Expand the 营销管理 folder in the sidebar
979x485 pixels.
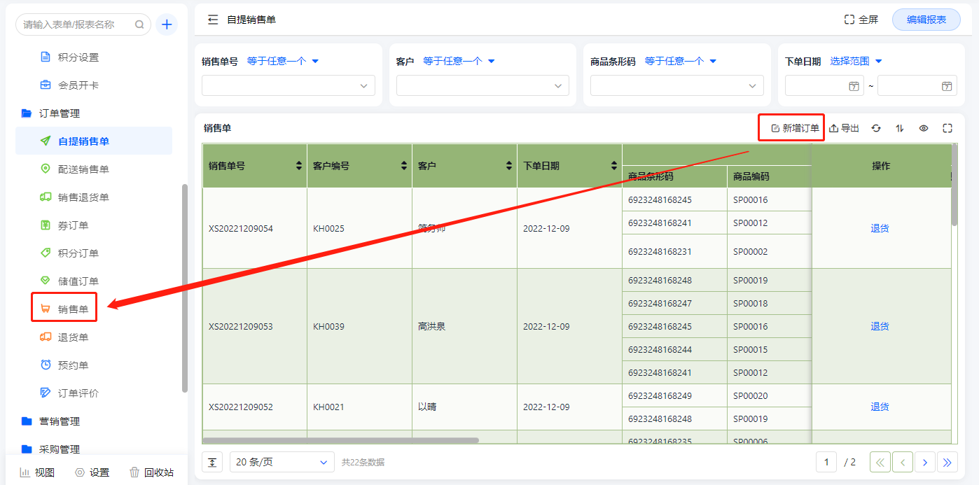click(x=59, y=421)
